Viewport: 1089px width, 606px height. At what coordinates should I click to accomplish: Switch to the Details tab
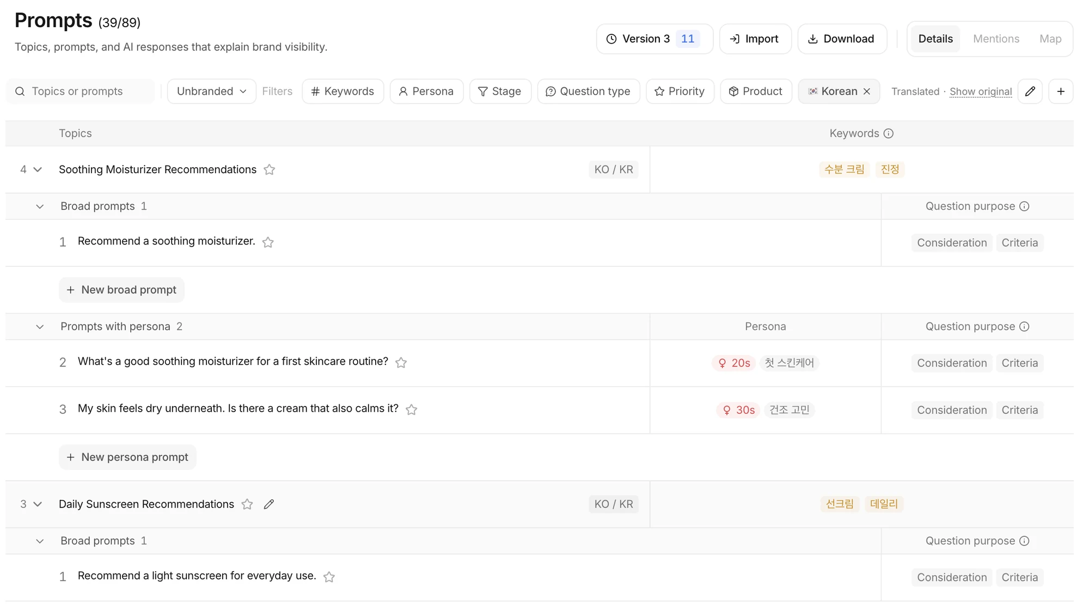[935, 39]
